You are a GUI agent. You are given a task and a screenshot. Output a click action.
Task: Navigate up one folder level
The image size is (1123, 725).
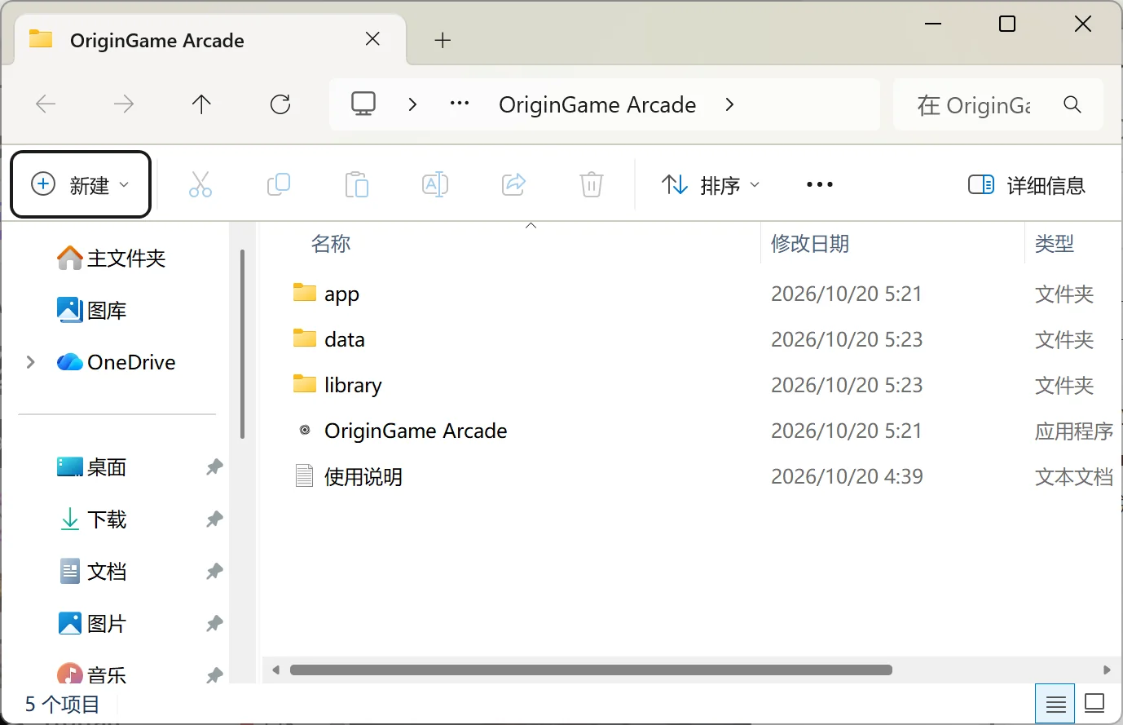tap(201, 104)
